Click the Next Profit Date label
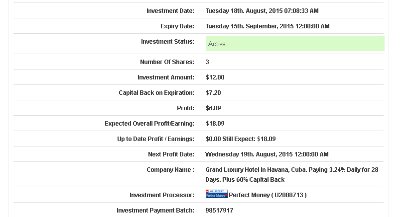The width and height of the screenshot is (410, 217). 171,154
